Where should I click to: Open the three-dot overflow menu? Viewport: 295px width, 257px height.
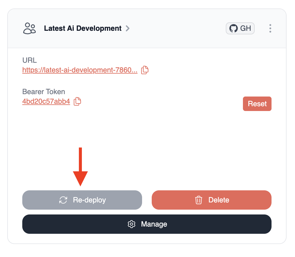click(x=270, y=28)
